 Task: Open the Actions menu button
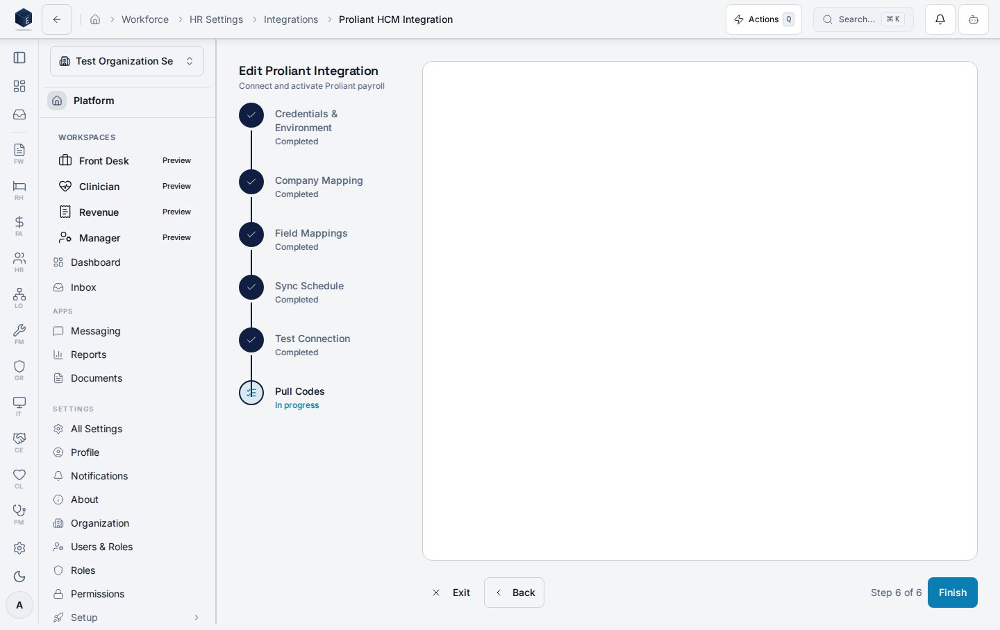[x=764, y=19]
